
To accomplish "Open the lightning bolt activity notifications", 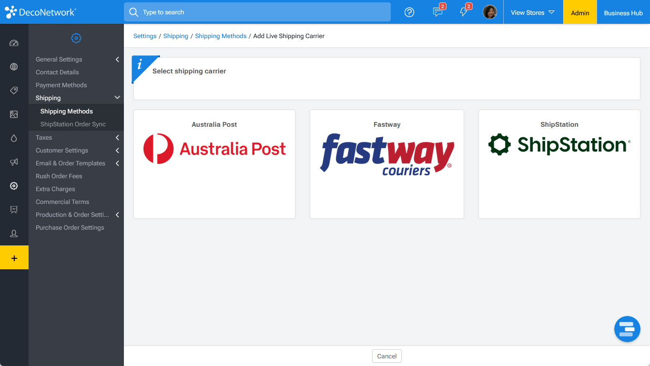I will pyautogui.click(x=464, y=12).
